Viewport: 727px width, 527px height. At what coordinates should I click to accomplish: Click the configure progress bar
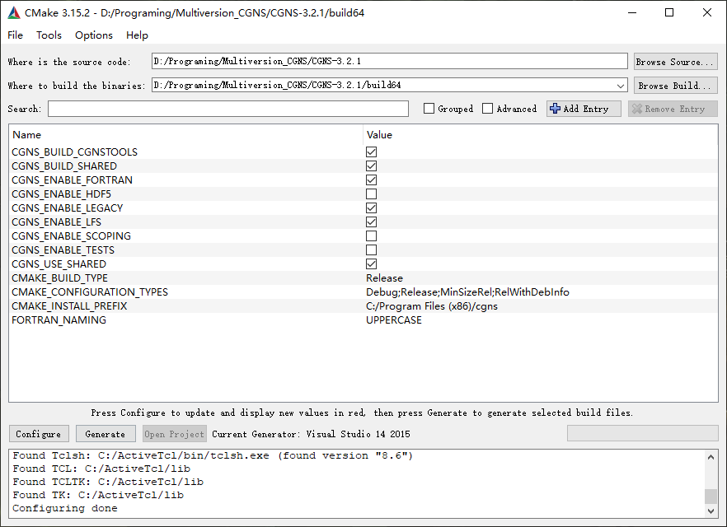click(643, 433)
